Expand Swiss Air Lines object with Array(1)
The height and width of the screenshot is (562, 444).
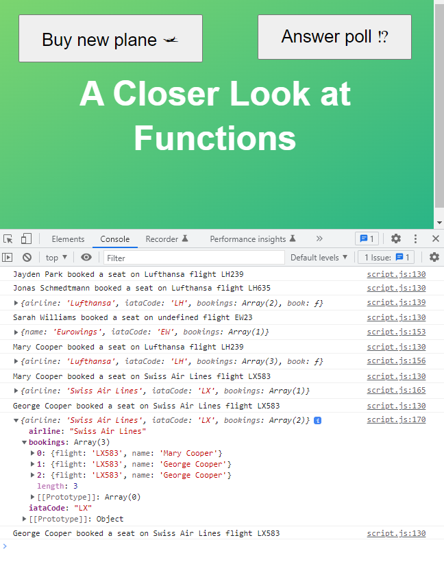(16, 391)
